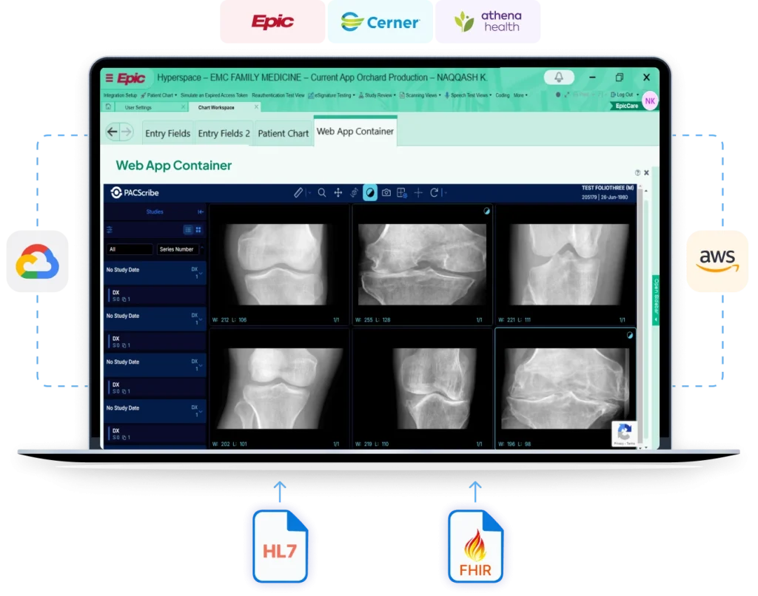This screenshot has width=758, height=596.
Task: Go back with the left arrow
Action: pyautogui.click(x=113, y=132)
